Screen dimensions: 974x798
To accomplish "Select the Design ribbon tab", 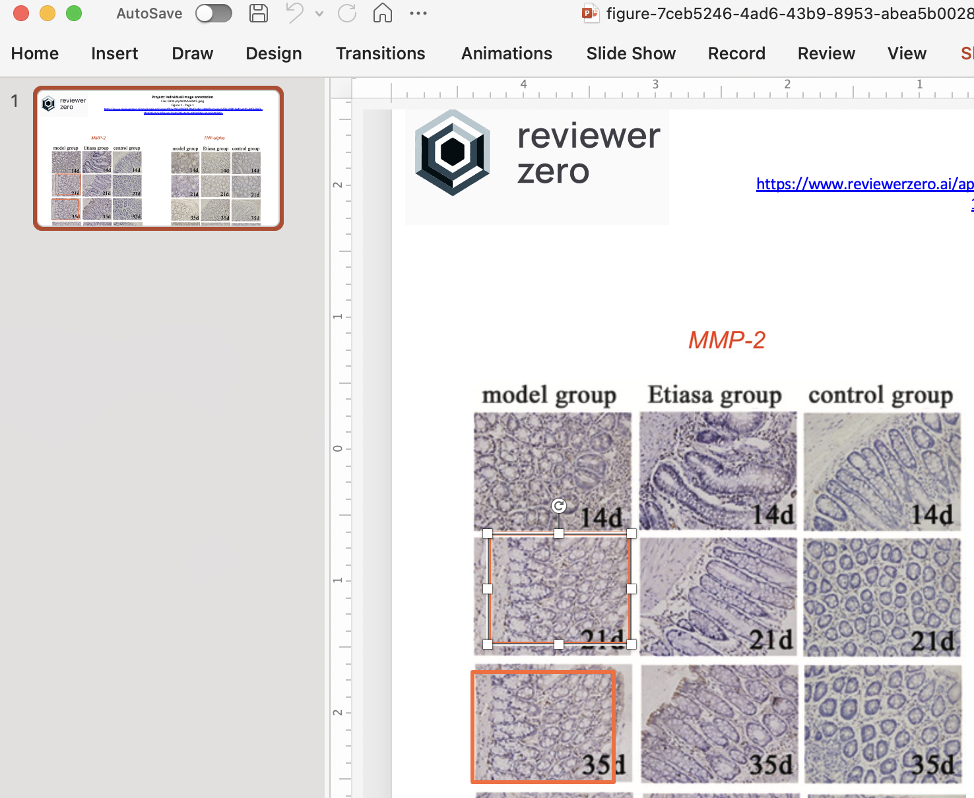I will [x=273, y=53].
